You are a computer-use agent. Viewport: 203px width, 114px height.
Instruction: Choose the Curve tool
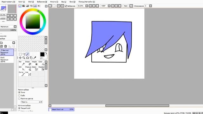(22, 74)
